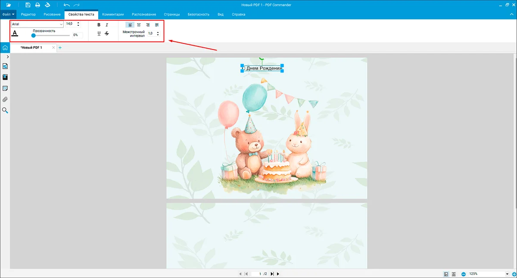The height and width of the screenshot is (278, 517).
Task: Click the Прозрачность label
Action: (44, 31)
